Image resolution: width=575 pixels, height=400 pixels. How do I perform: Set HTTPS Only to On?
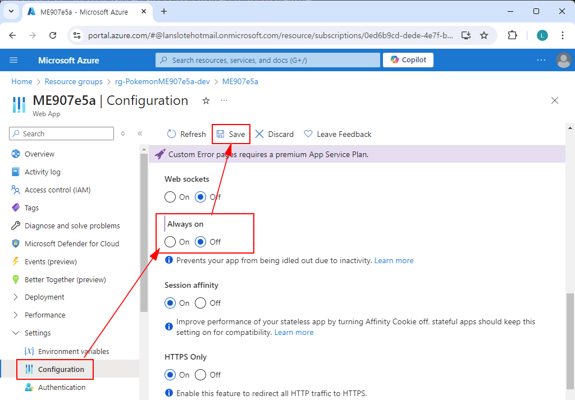click(x=170, y=375)
